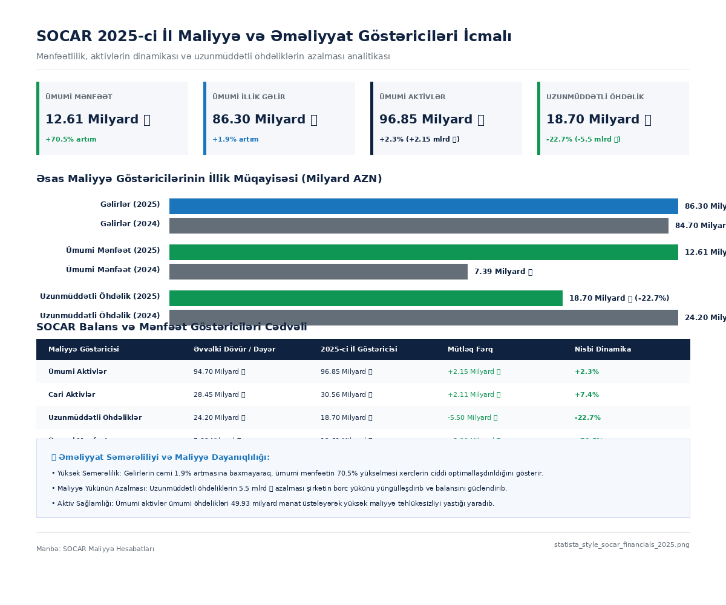Click the "-5.50 Milyard" difference cell
Screen dimensions: 726x605
pyautogui.click(x=473, y=418)
